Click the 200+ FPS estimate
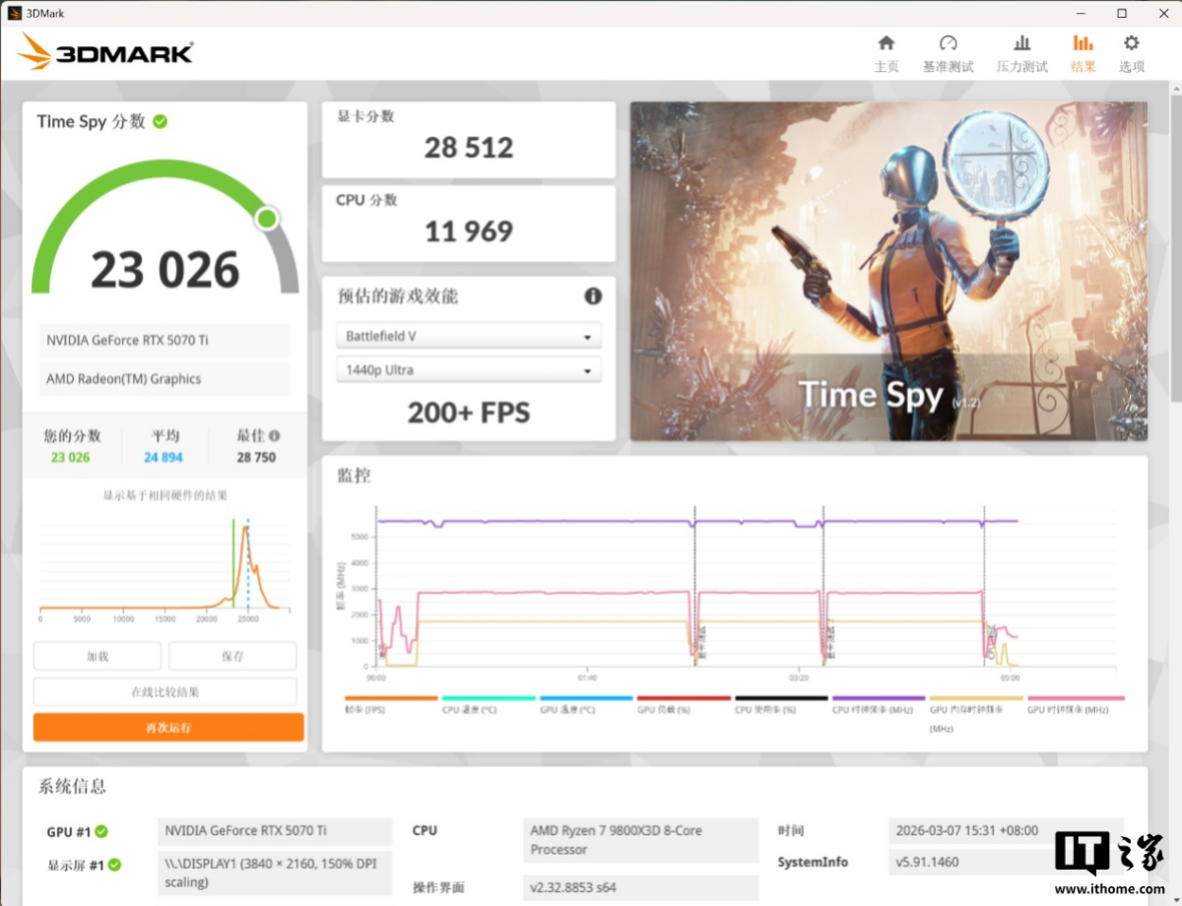The height and width of the screenshot is (906, 1182). pyautogui.click(x=469, y=413)
